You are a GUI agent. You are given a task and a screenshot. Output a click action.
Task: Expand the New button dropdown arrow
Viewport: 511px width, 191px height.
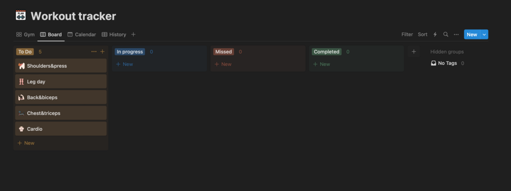point(484,34)
